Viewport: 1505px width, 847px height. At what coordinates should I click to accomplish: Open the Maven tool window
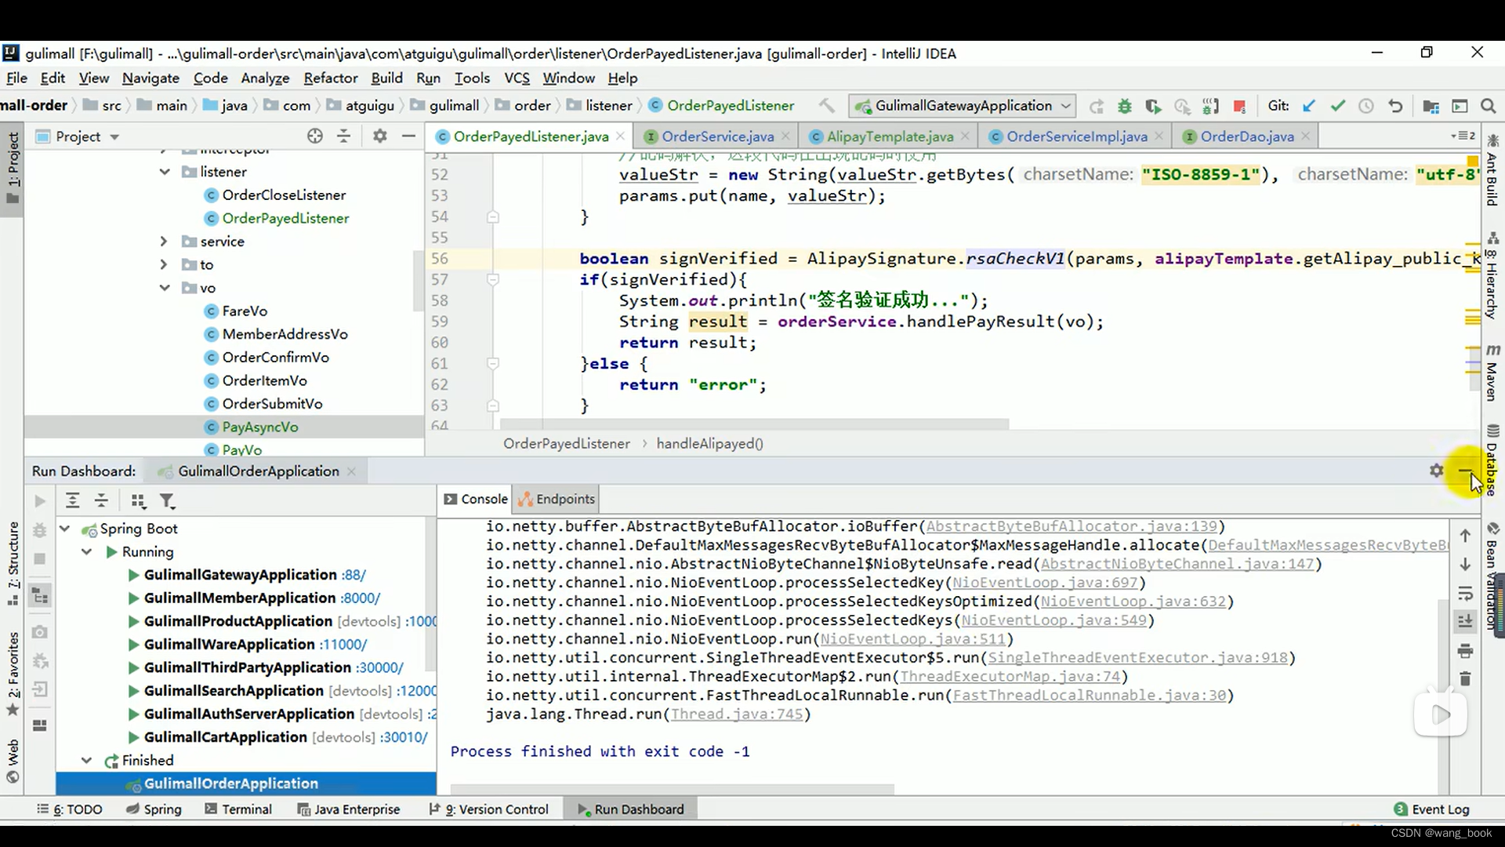click(1492, 373)
